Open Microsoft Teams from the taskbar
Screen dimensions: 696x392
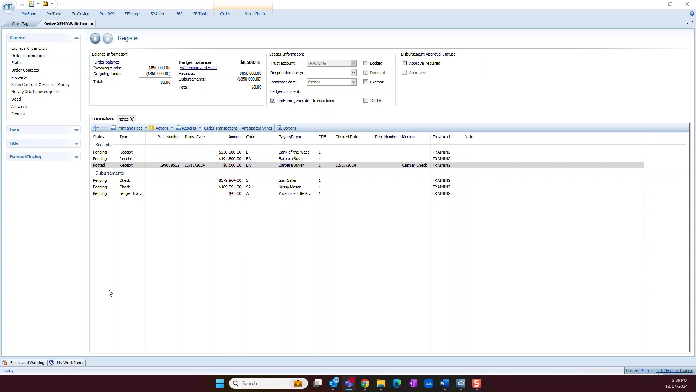click(x=349, y=383)
